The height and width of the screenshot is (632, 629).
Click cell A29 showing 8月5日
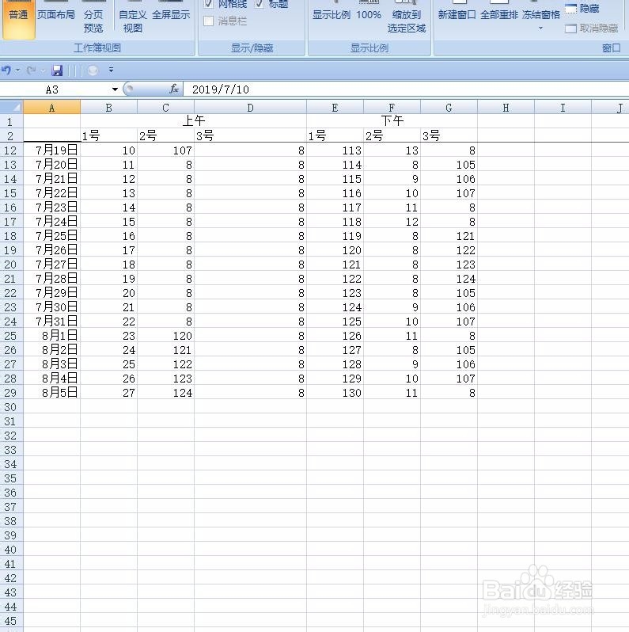point(51,393)
